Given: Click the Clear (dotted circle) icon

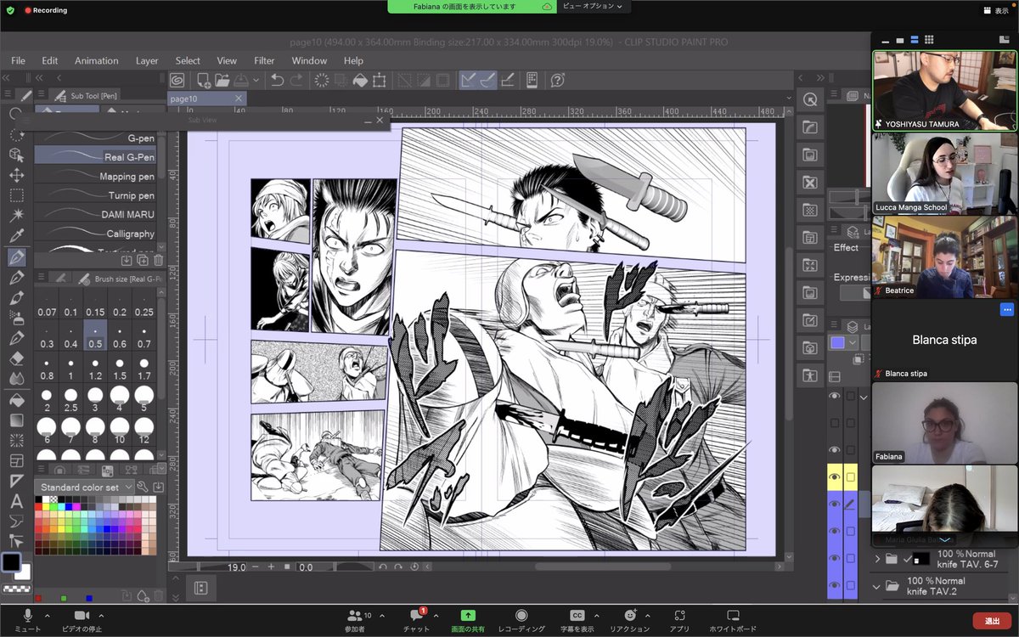Looking at the screenshot, I should (322, 80).
